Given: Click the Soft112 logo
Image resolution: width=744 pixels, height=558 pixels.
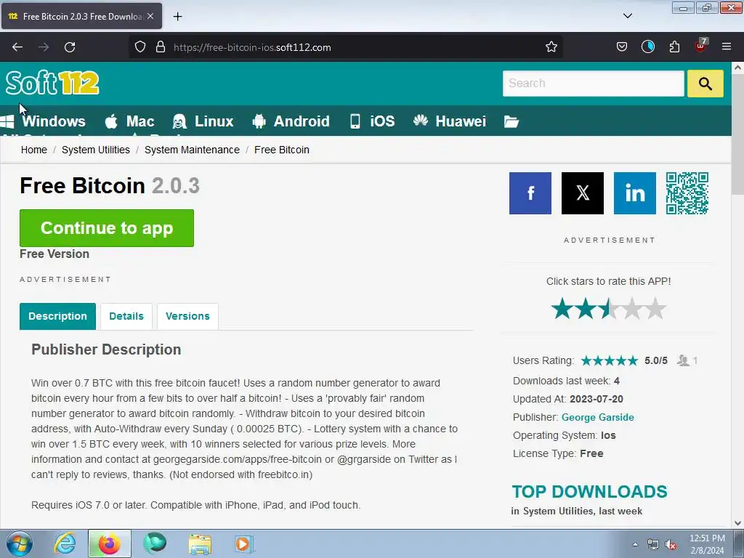Looking at the screenshot, I should pos(52,83).
